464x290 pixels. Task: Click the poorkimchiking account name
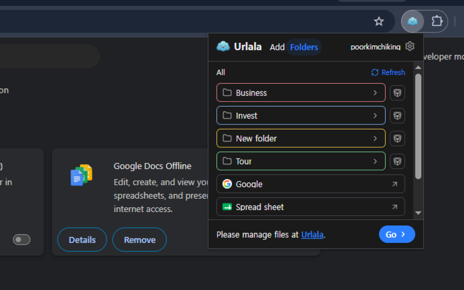(x=376, y=47)
